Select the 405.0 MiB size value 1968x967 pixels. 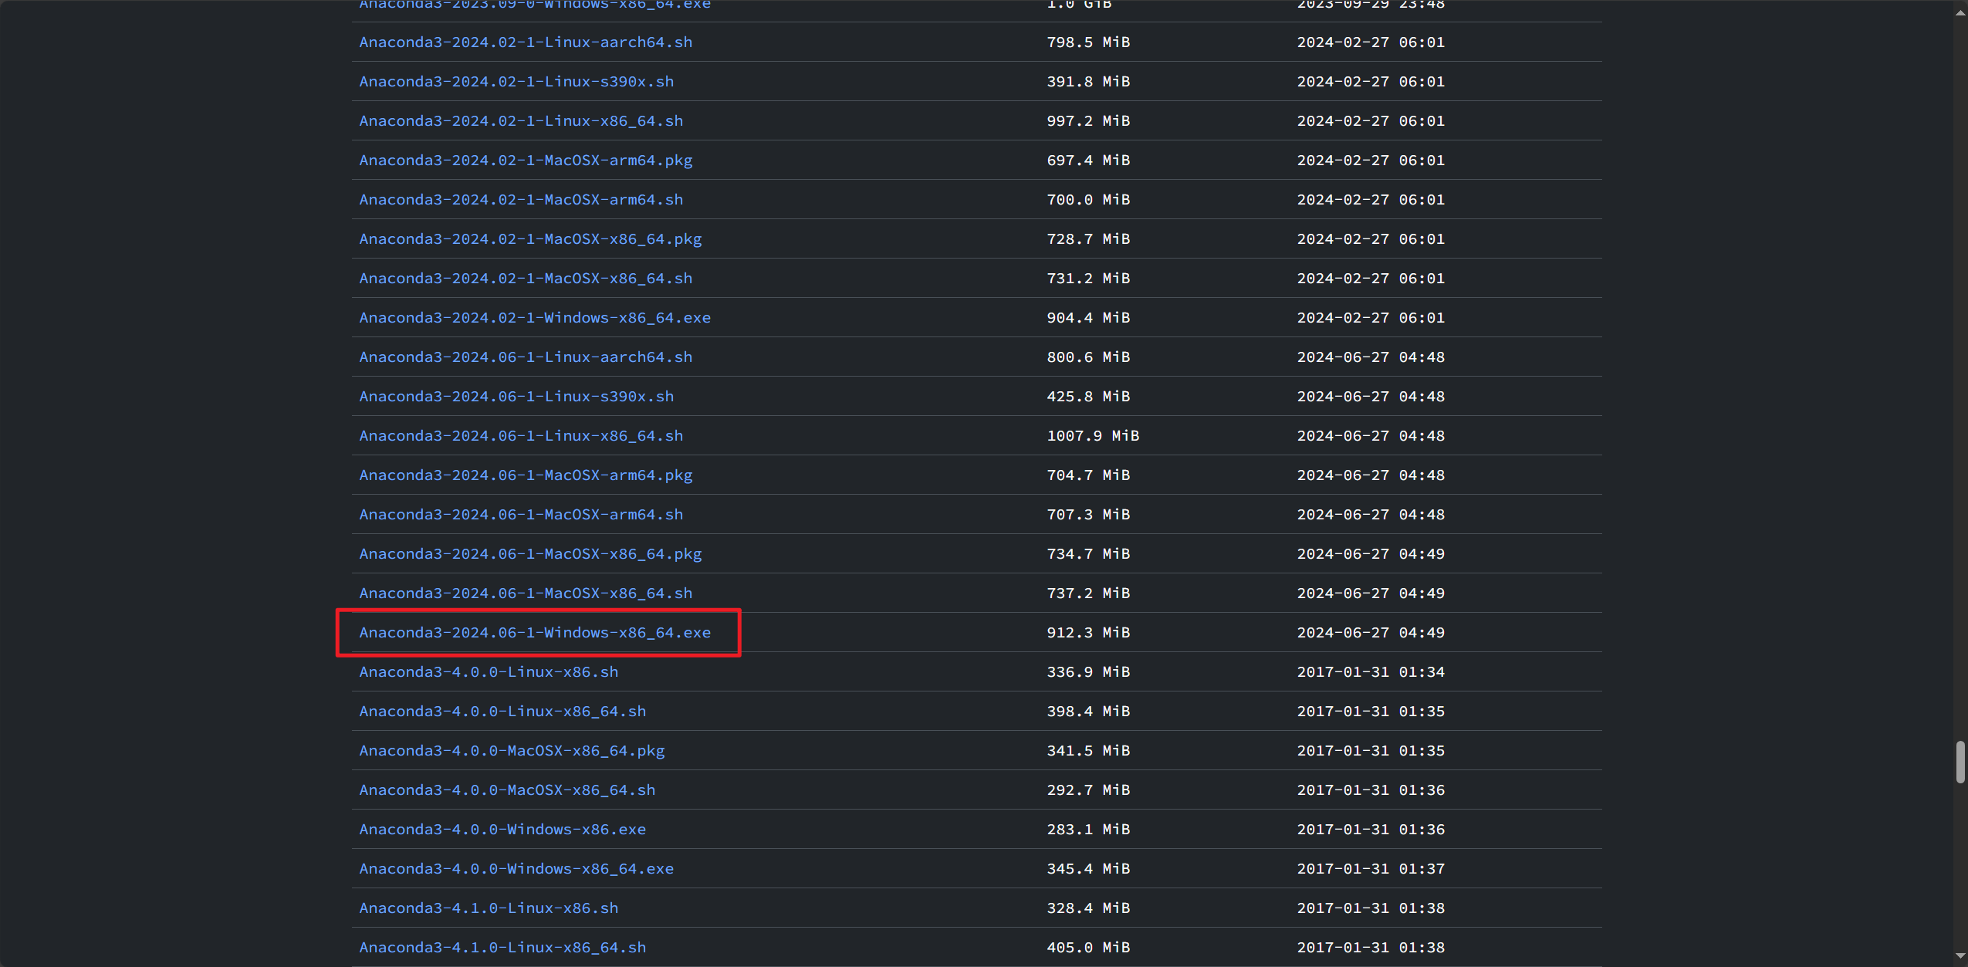click(x=1088, y=948)
